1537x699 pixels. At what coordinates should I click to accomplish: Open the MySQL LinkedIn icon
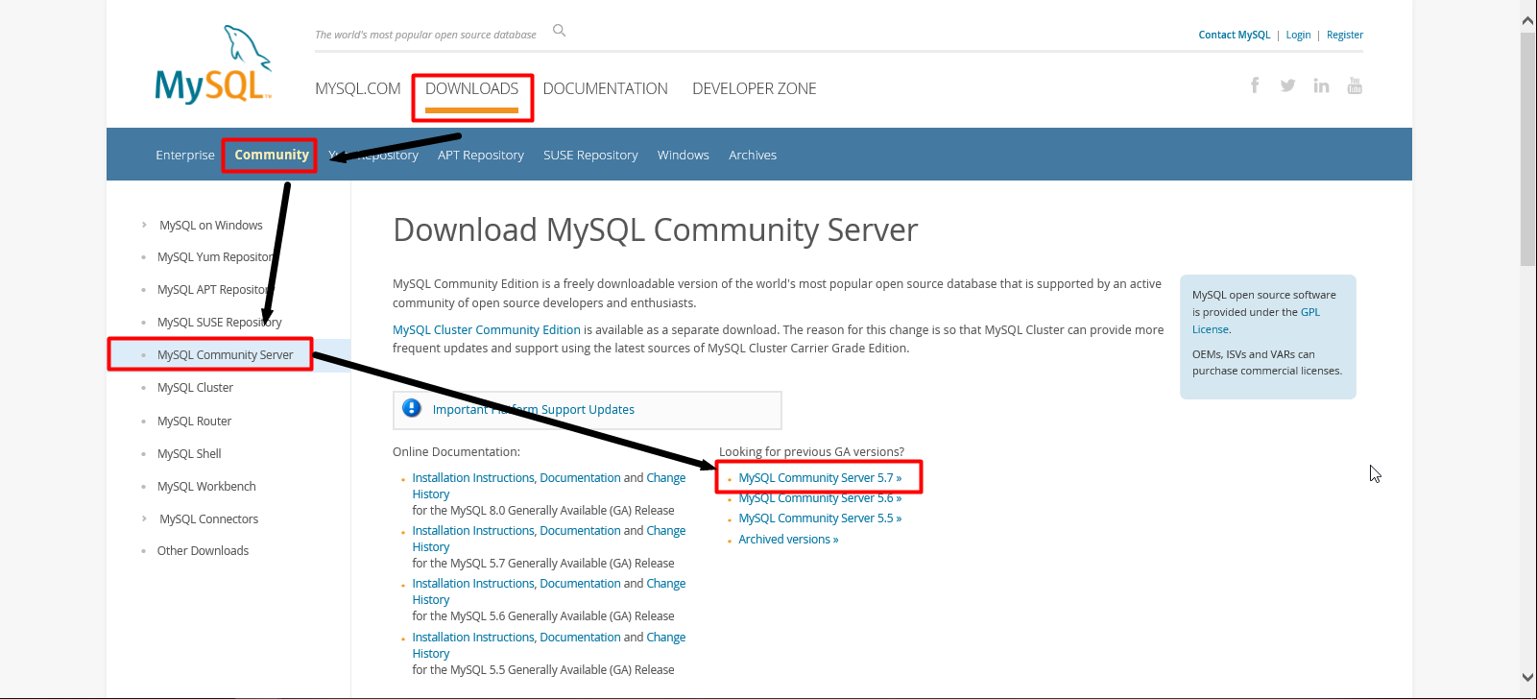coord(1321,85)
